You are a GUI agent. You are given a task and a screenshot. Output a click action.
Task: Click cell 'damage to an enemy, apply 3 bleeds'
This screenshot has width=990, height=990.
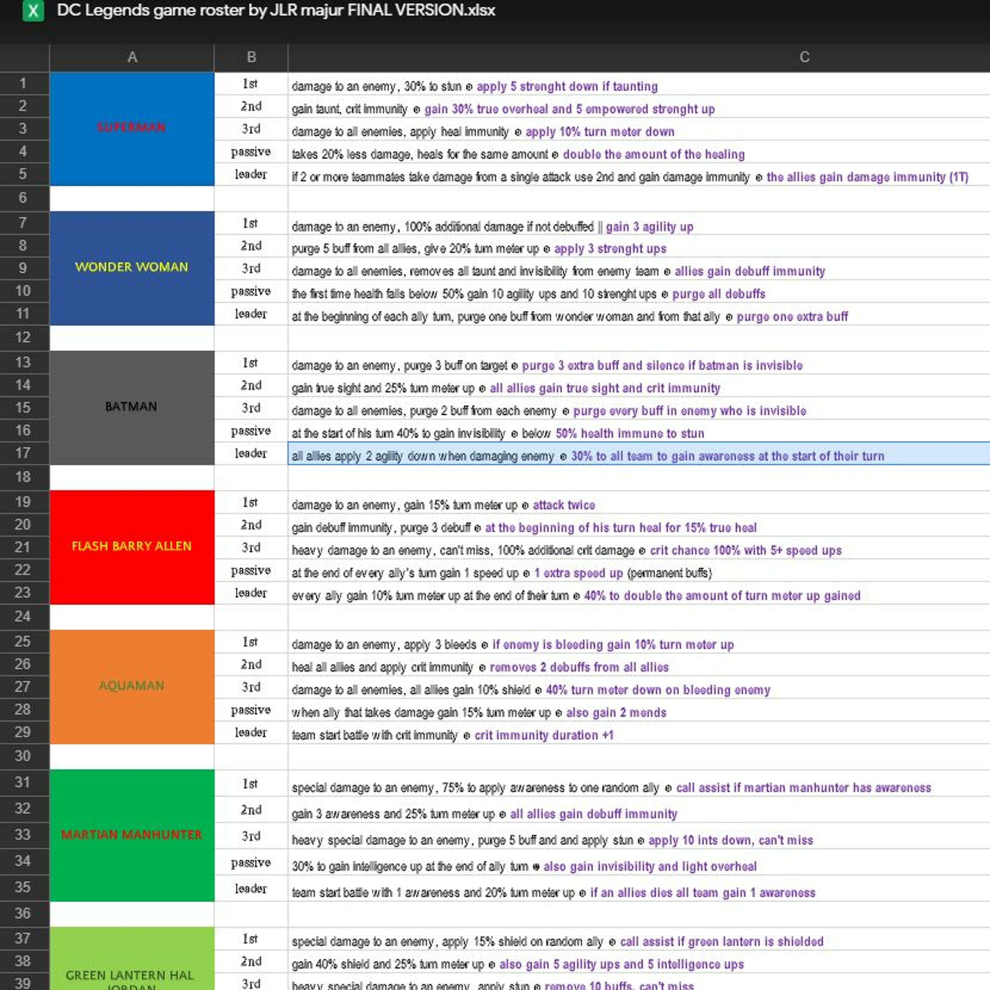click(x=639, y=642)
